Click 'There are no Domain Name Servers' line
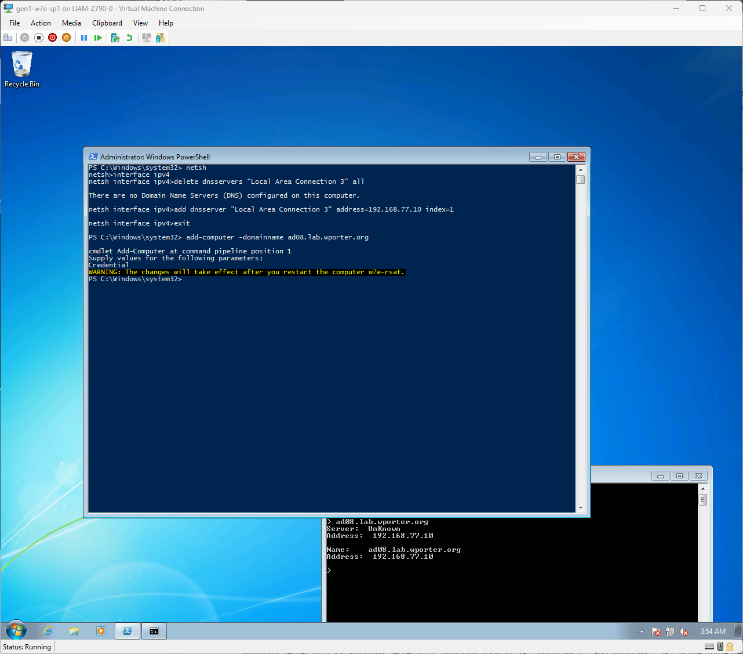This screenshot has height=654, width=743. pyautogui.click(x=224, y=195)
